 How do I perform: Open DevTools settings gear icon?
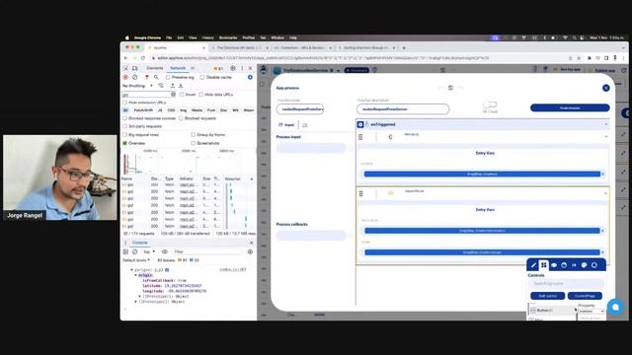point(233,68)
